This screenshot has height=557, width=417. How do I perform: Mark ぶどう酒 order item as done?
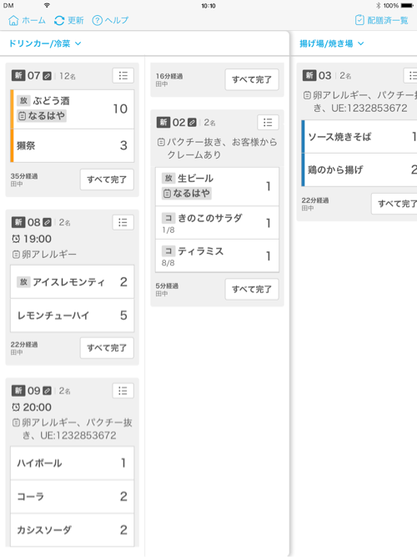coord(73,109)
